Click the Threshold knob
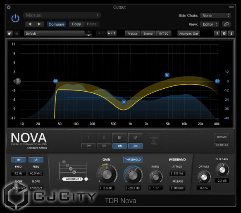241x213 pixels. click(x=133, y=175)
